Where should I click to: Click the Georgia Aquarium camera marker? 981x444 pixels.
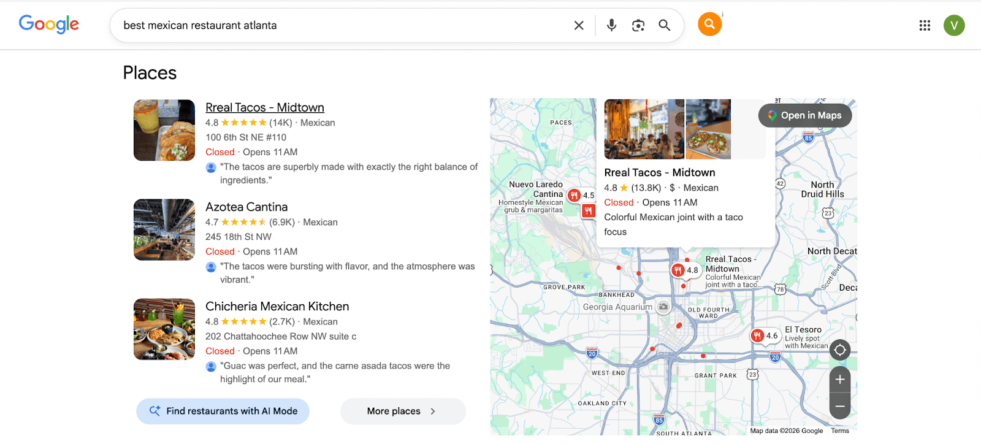click(663, 307)
